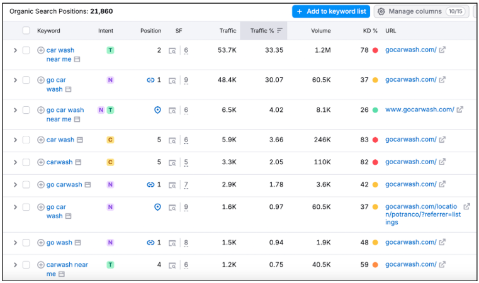Open the 'go wash' keyword link

coord(59,243)
